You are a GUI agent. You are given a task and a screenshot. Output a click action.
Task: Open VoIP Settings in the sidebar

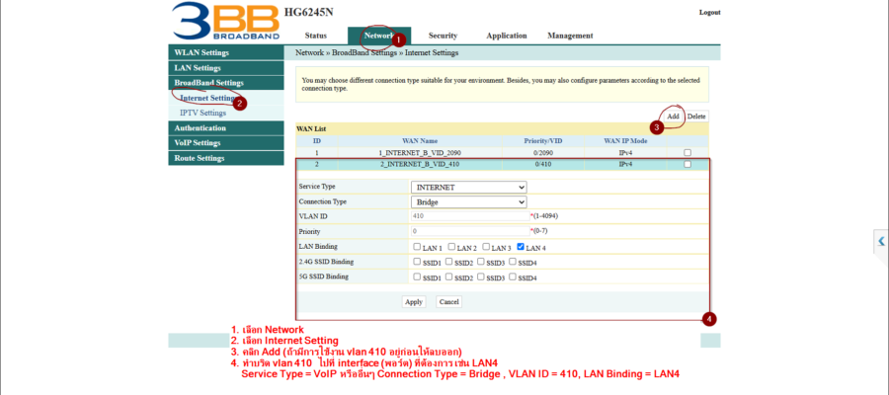[225, 143]
